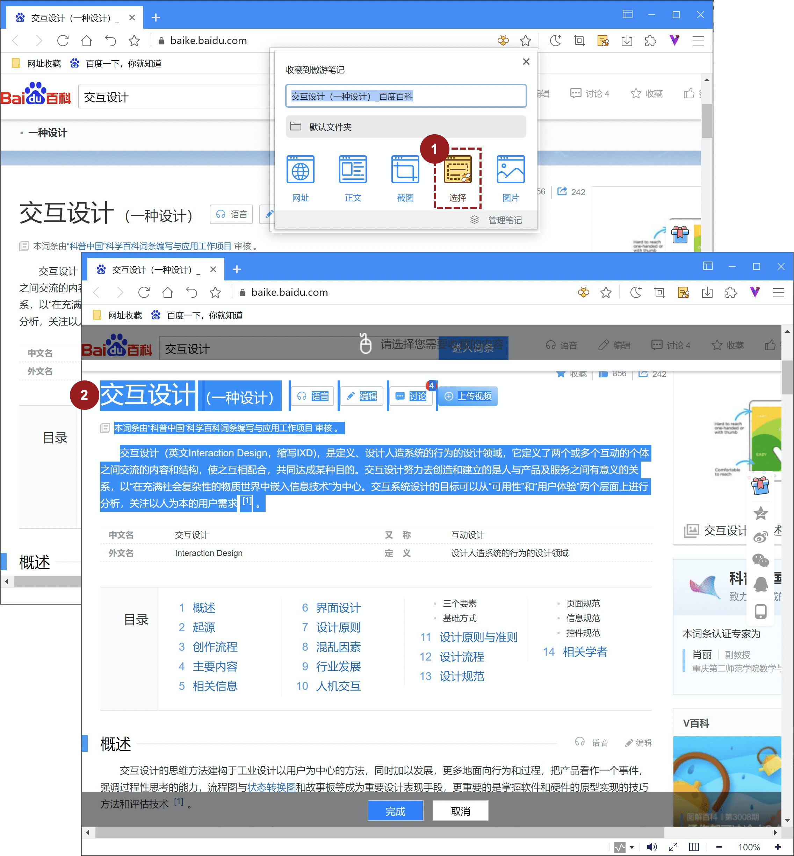Choose the 选择 capture option in the note popup
Image resolution: width=794 pixels, height=856 pixels.
pyautogui.click(x=457, y=179)
